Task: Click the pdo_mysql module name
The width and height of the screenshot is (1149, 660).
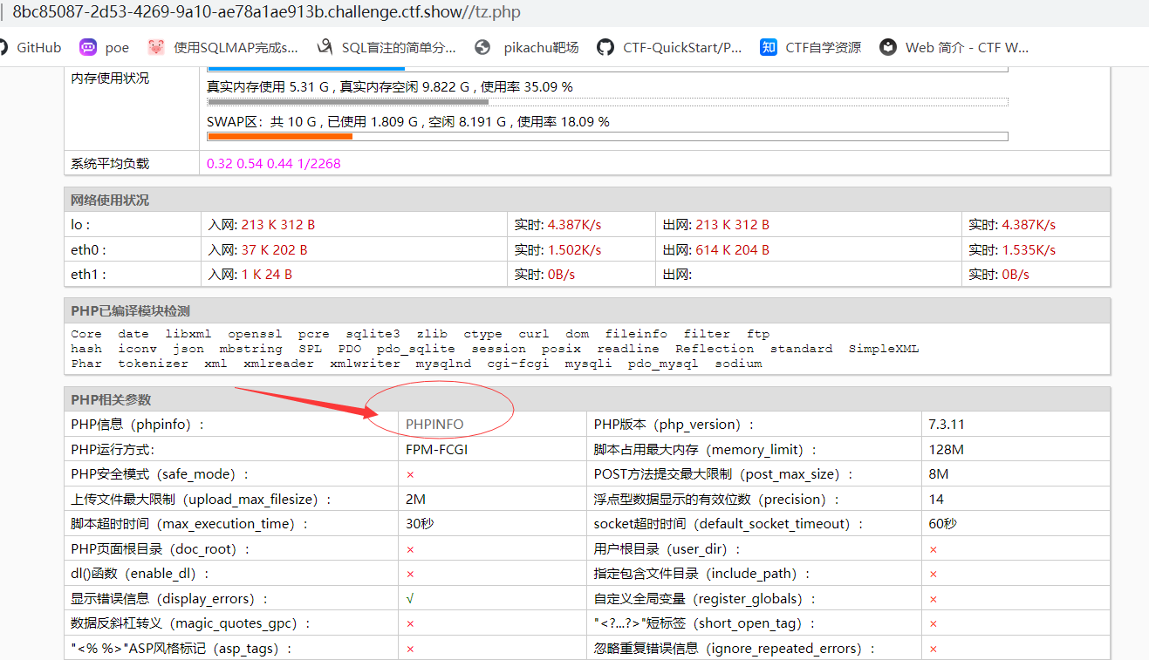Action: tap(663, 364)
